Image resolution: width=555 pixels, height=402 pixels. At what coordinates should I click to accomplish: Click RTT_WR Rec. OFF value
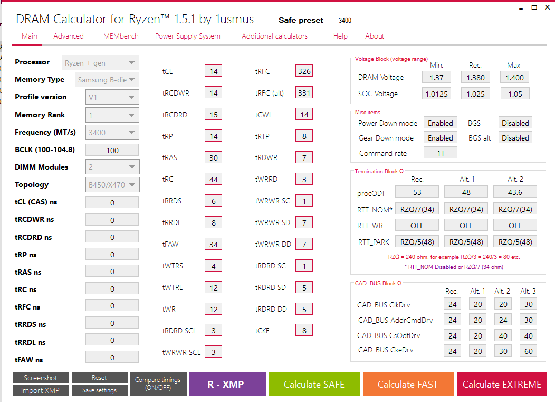[x=417, y=225]
